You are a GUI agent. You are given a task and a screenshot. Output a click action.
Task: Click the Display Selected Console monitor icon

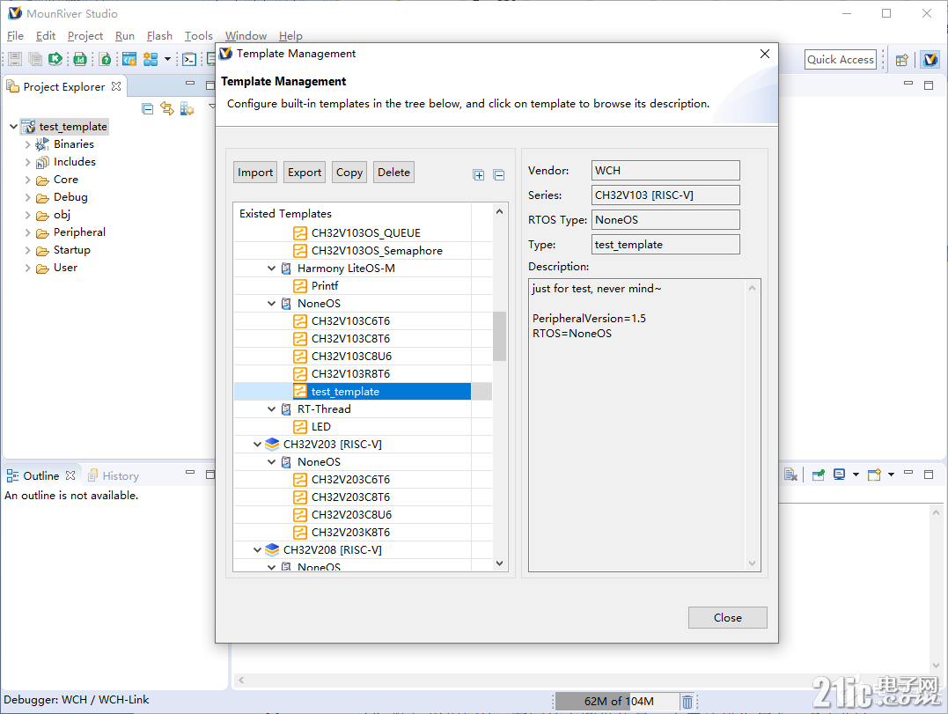point(839,475)
